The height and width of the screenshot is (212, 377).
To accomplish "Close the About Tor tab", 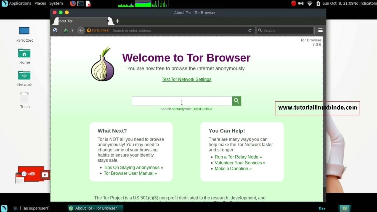I will coord(108,21).
